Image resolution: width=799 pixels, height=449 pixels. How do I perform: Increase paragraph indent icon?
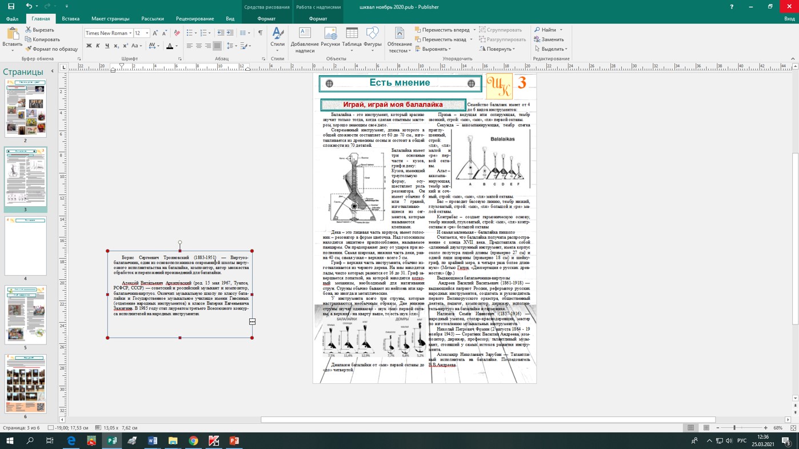coord(230,33)
